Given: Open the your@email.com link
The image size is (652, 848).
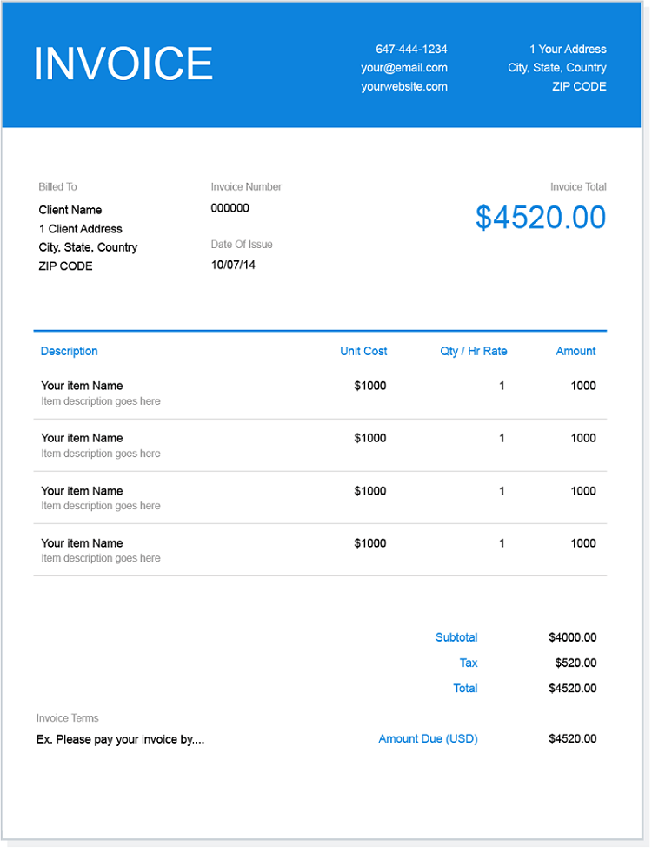Looking at the screenshot, I should [404, 68].
